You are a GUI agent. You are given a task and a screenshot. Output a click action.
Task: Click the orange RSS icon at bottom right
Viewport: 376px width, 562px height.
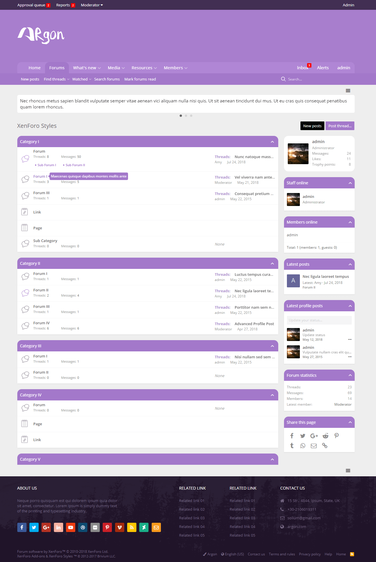(352, 554)
